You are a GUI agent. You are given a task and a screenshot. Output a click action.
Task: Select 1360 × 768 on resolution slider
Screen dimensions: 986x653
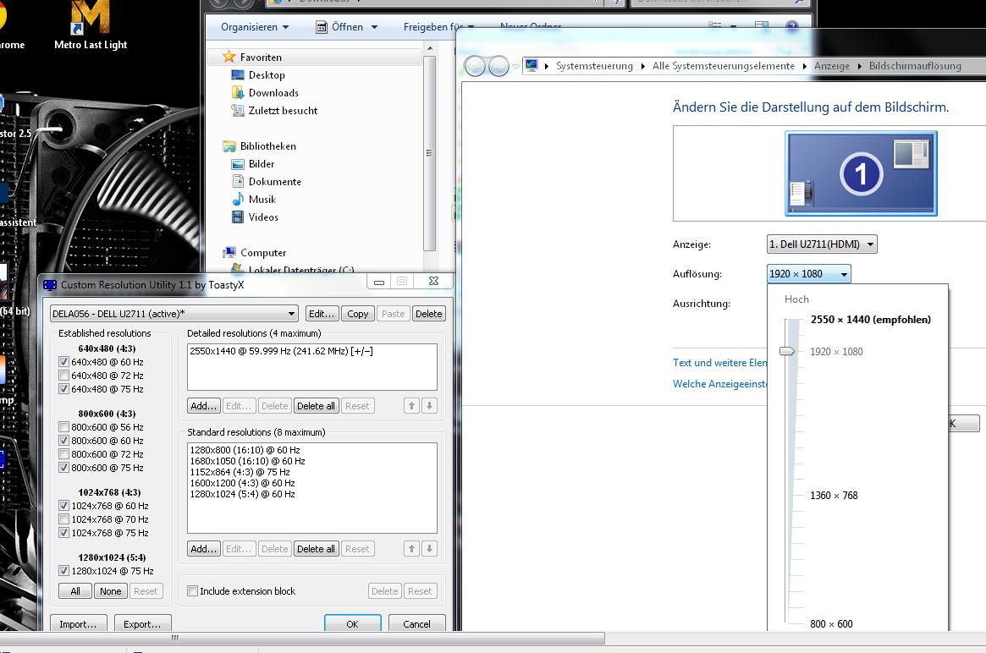tap(834, 496)
